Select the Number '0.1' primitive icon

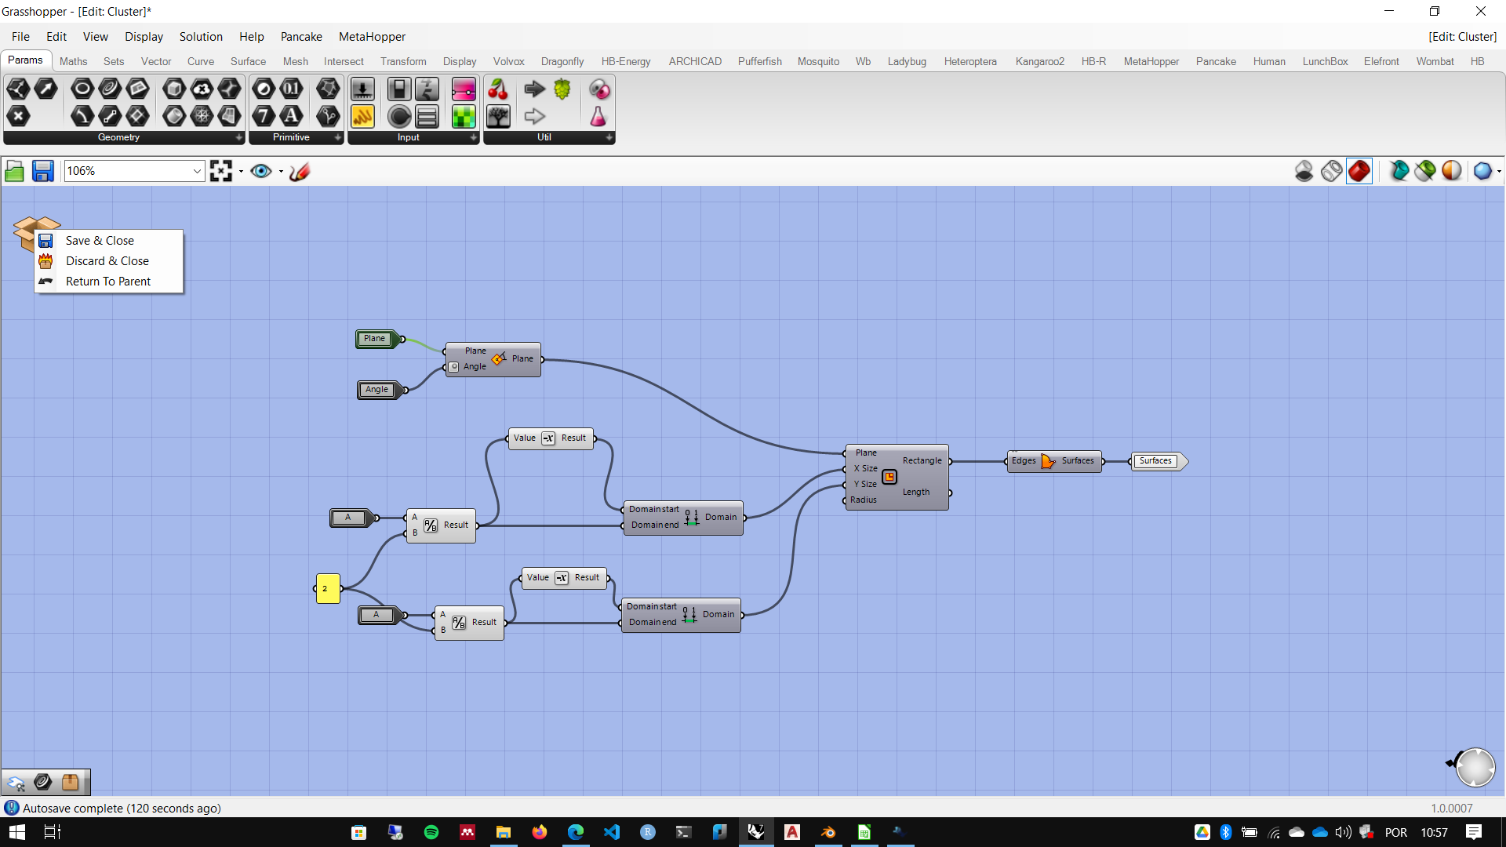pos(291,89)
